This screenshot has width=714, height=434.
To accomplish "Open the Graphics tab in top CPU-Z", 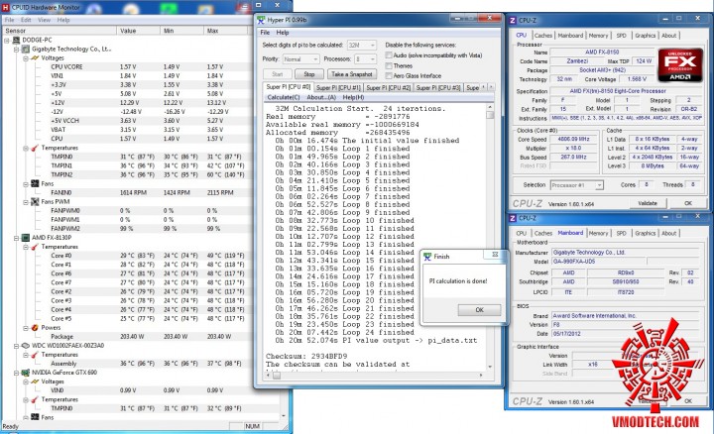I will click(645, 36).
